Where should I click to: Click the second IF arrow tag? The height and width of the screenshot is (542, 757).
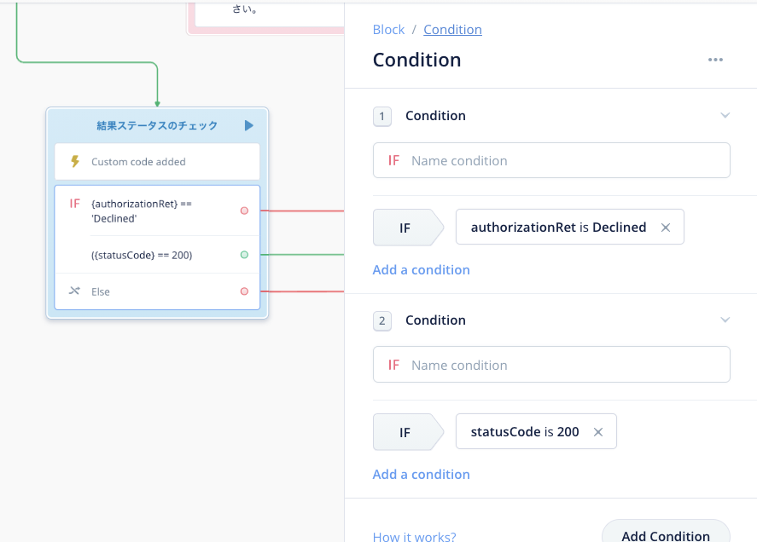408,432
